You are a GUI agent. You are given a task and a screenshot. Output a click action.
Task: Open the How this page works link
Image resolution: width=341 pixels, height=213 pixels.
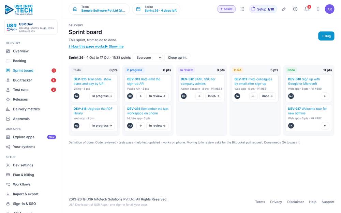click(x=87, y=46)
